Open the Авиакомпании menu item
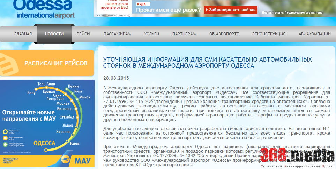Viewport: 336px width, 169px height. (x=314, y=34)
